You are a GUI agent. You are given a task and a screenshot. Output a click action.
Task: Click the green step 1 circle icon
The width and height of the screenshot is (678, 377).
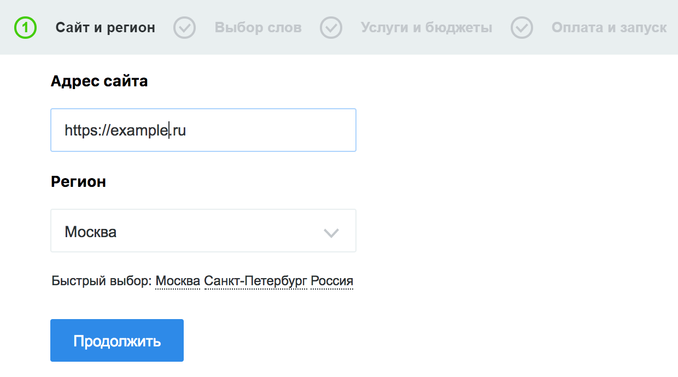pyautogui.click(x=25, y=28)
